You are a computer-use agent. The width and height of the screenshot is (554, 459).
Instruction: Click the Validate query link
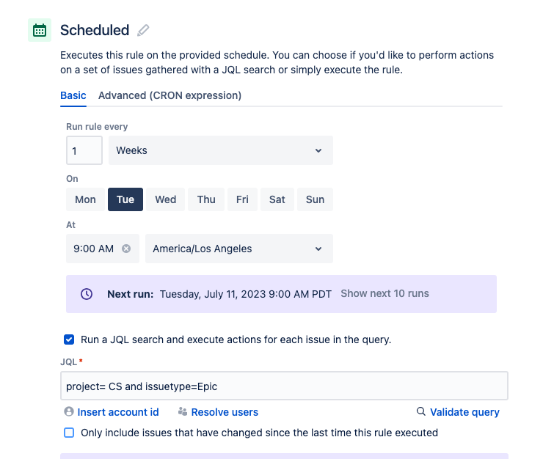464,412
